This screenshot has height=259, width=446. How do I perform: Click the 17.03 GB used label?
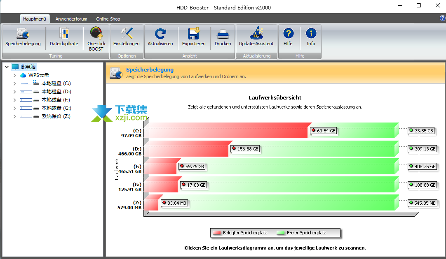click(194, 185)
